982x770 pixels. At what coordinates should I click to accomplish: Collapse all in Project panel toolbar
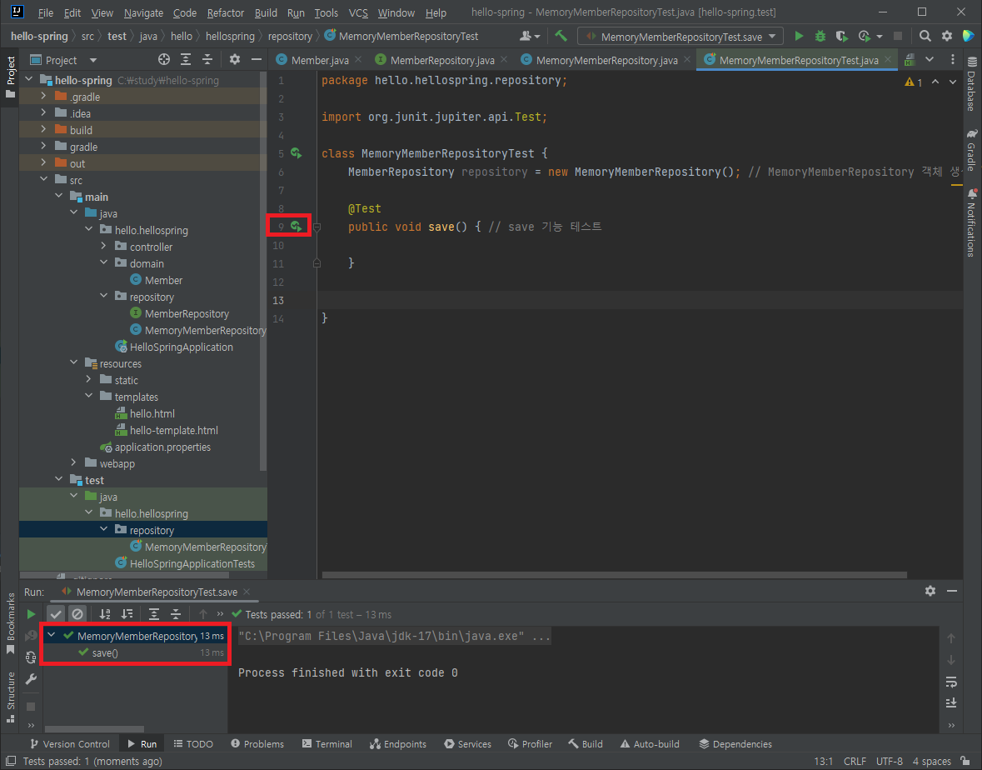[x=207, y=59]
